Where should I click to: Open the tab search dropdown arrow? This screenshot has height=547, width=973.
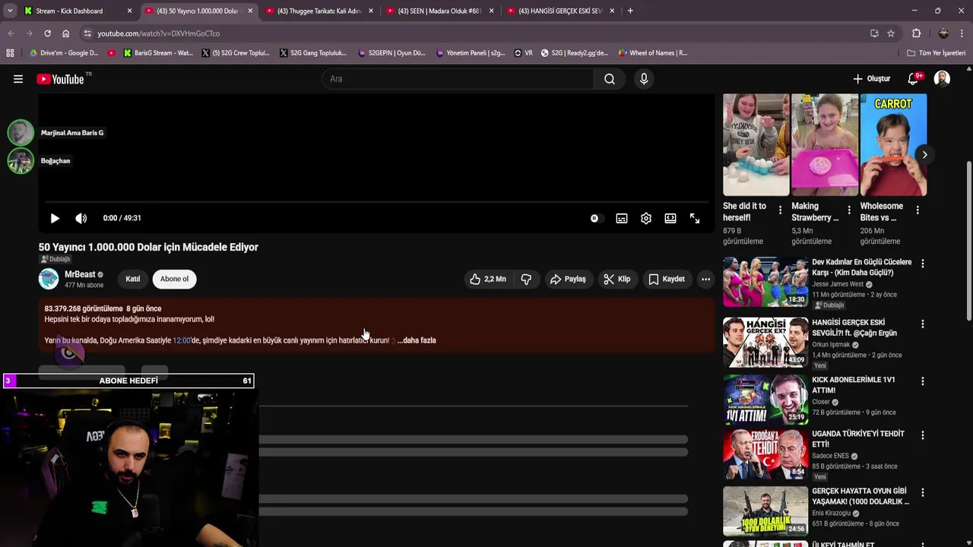coord(9,11)
